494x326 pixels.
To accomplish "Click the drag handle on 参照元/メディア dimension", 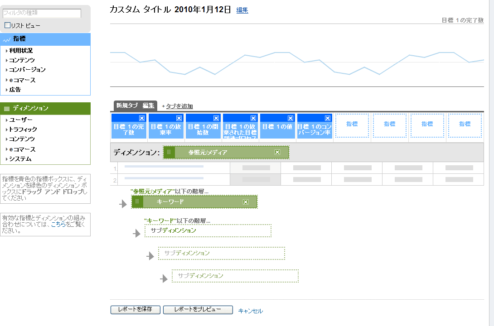I will 169,153.
